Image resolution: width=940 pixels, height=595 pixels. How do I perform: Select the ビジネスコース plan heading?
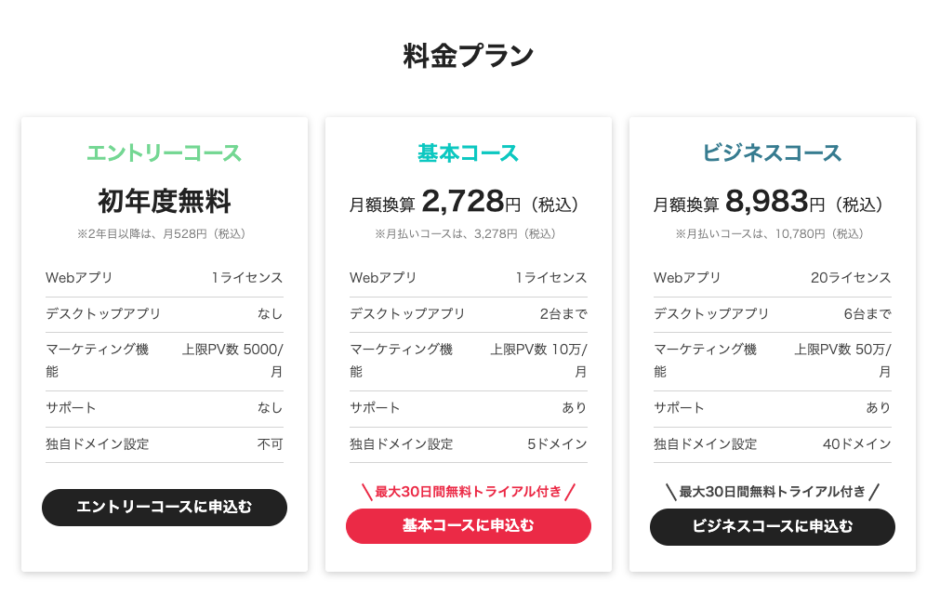[772, 152]
